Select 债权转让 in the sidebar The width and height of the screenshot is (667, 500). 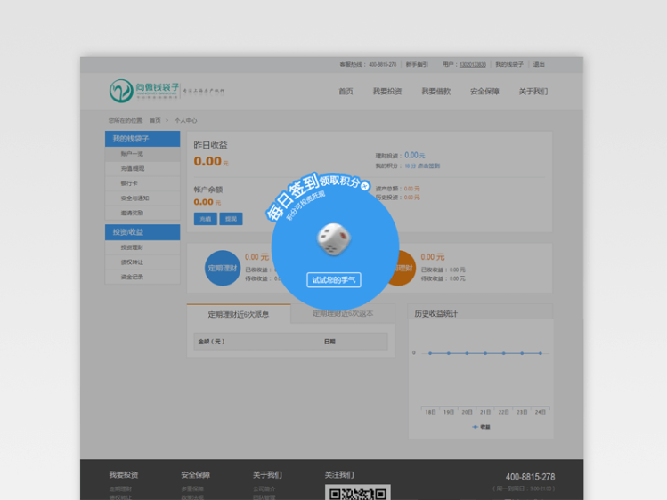(142, 262)
